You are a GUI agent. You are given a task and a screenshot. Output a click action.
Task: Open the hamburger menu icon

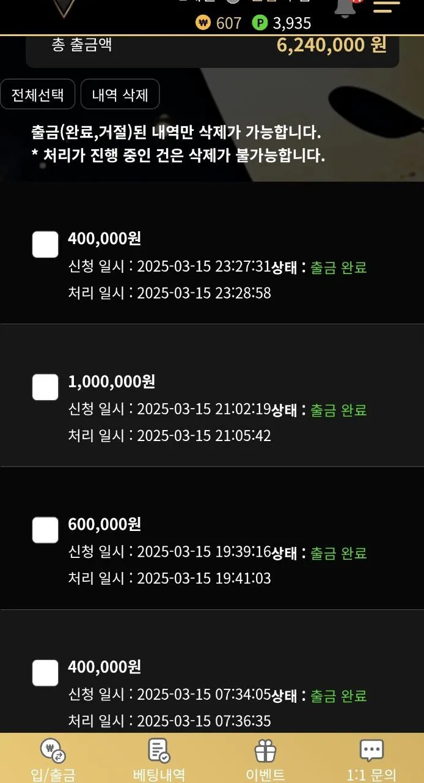[x=387, y=7]
